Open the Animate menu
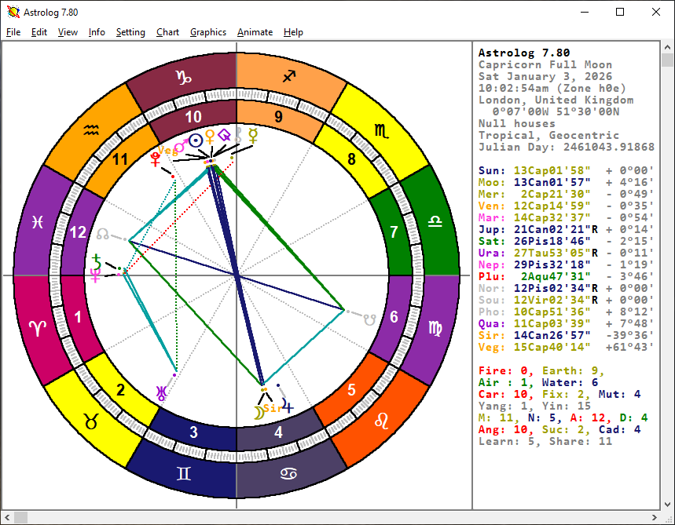 pyautogui.click(x=255, y=32)
